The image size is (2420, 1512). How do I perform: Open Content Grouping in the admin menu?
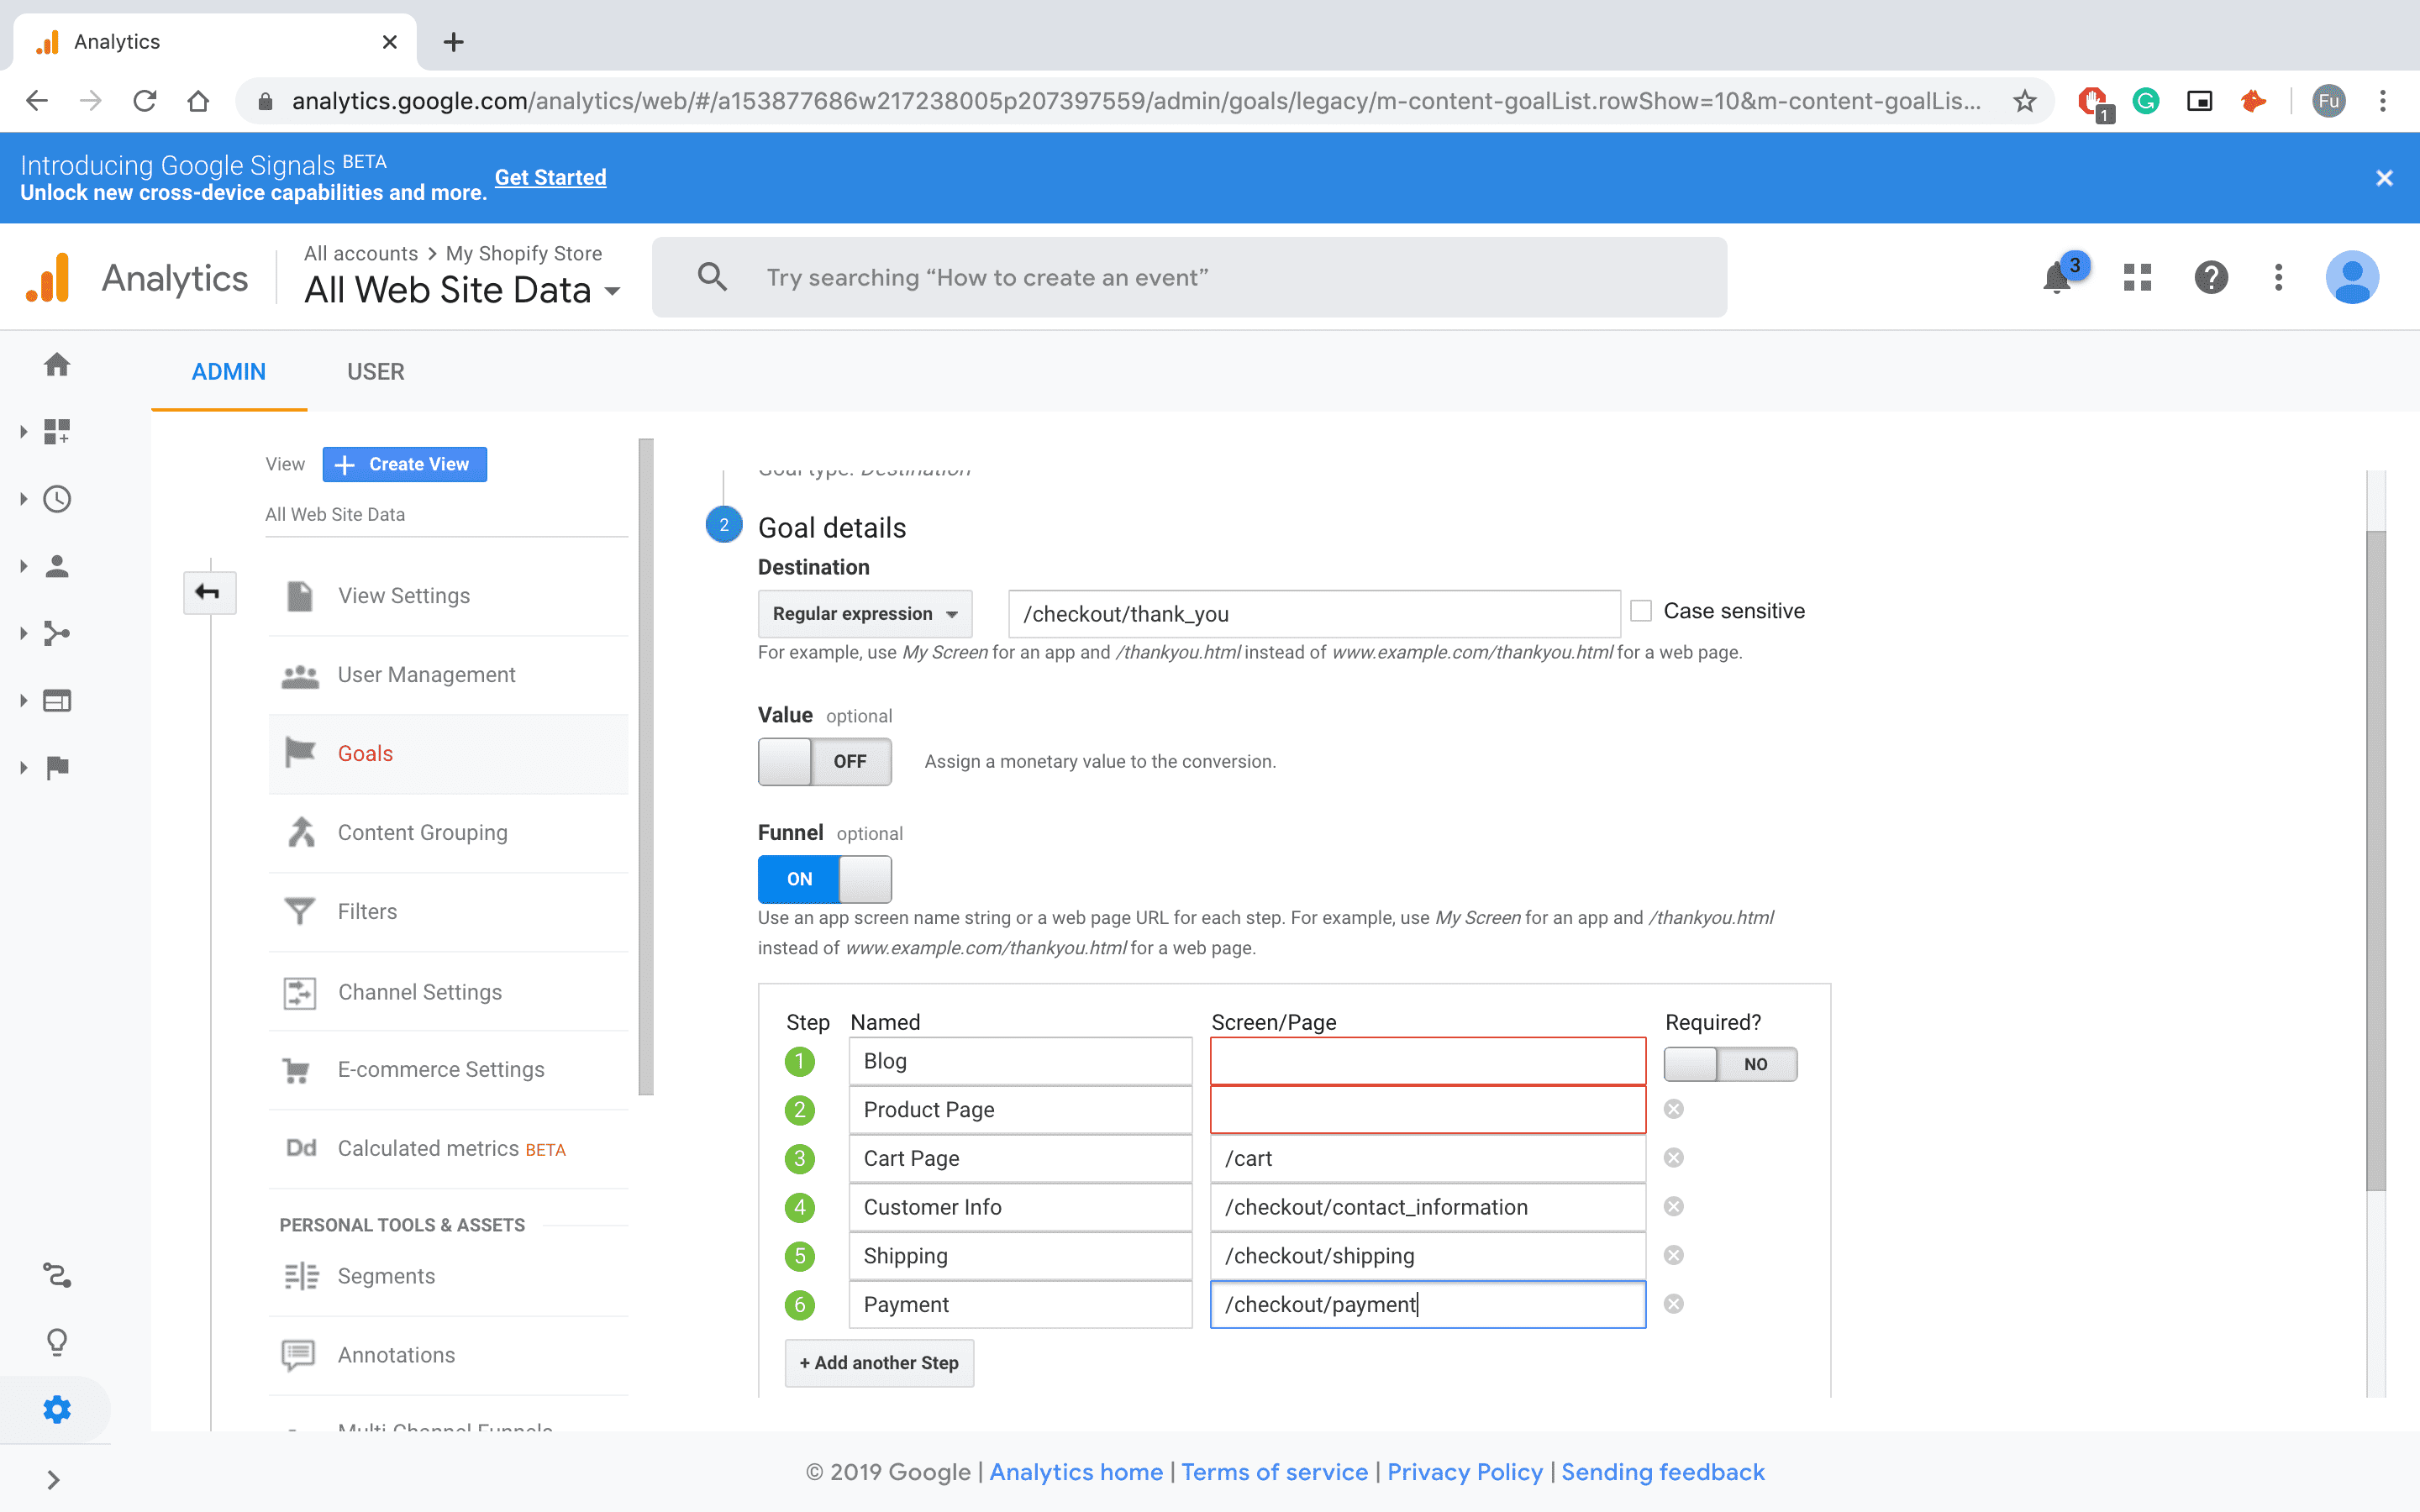448,833
